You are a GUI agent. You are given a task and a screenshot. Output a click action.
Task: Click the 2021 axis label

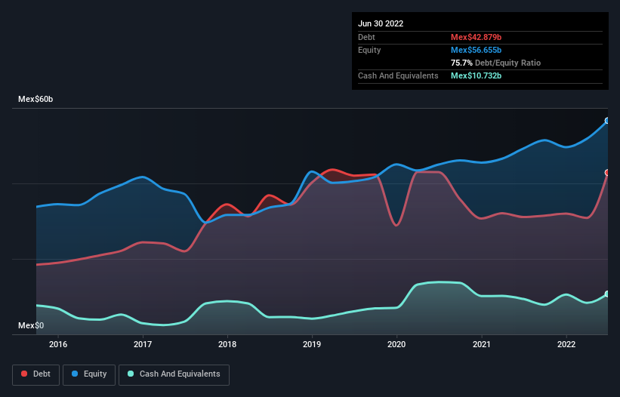coord(482,344)
